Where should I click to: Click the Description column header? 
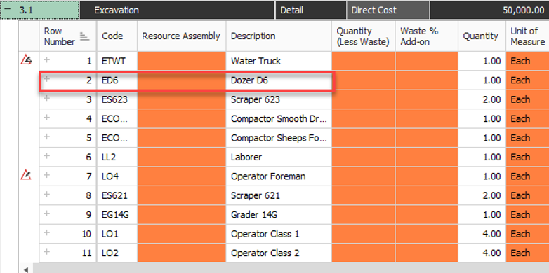point(279,36)
